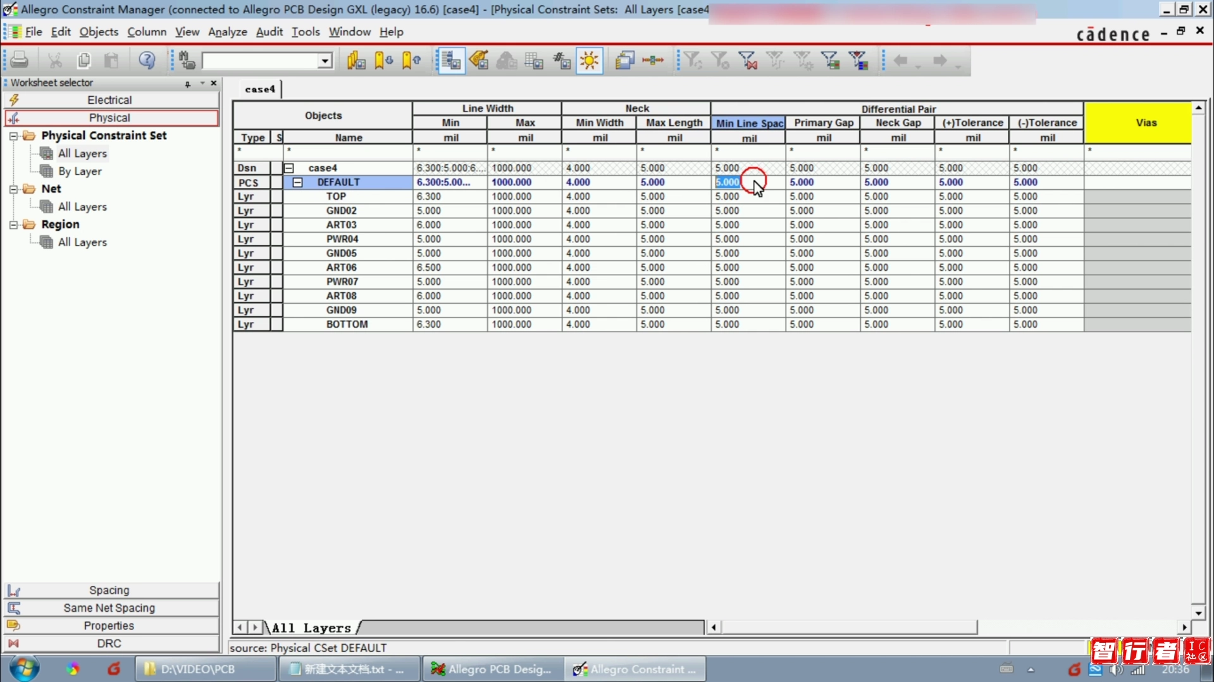Screen dimensions: 1214x682
Task: Collapse the Region tree node
Action: [13, 224]
